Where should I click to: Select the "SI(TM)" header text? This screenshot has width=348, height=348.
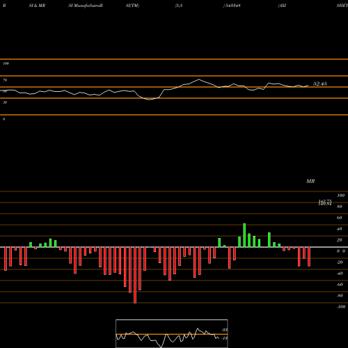(132, 6)
